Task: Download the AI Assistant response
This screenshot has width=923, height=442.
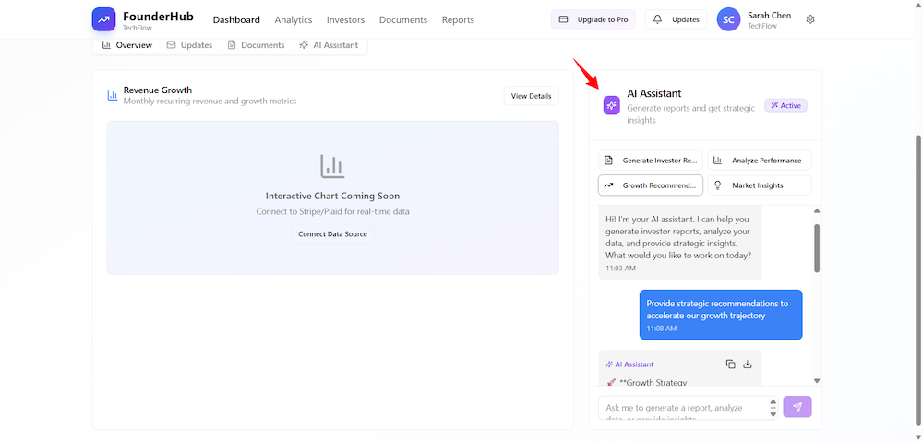Action: [748, 364]
